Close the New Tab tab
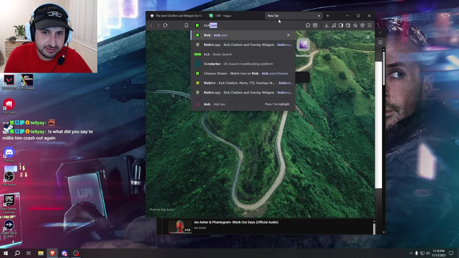459x258 pixels. [x=319, y=16]
